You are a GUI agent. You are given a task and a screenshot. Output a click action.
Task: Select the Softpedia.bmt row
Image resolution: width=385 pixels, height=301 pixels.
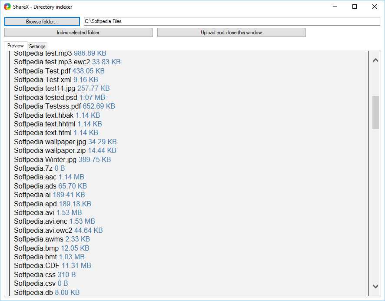[x=50, y=257]
